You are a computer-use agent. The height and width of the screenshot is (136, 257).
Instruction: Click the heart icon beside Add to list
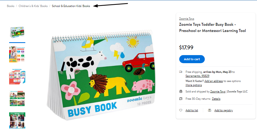coord(181,110)
